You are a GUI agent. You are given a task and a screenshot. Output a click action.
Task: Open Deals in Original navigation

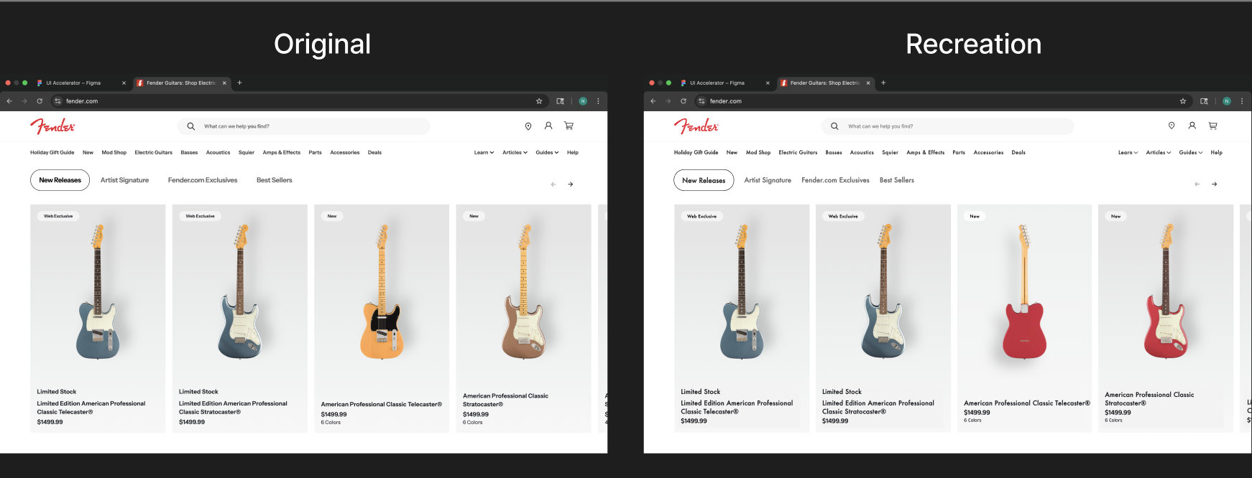click(x=374, y=152)
